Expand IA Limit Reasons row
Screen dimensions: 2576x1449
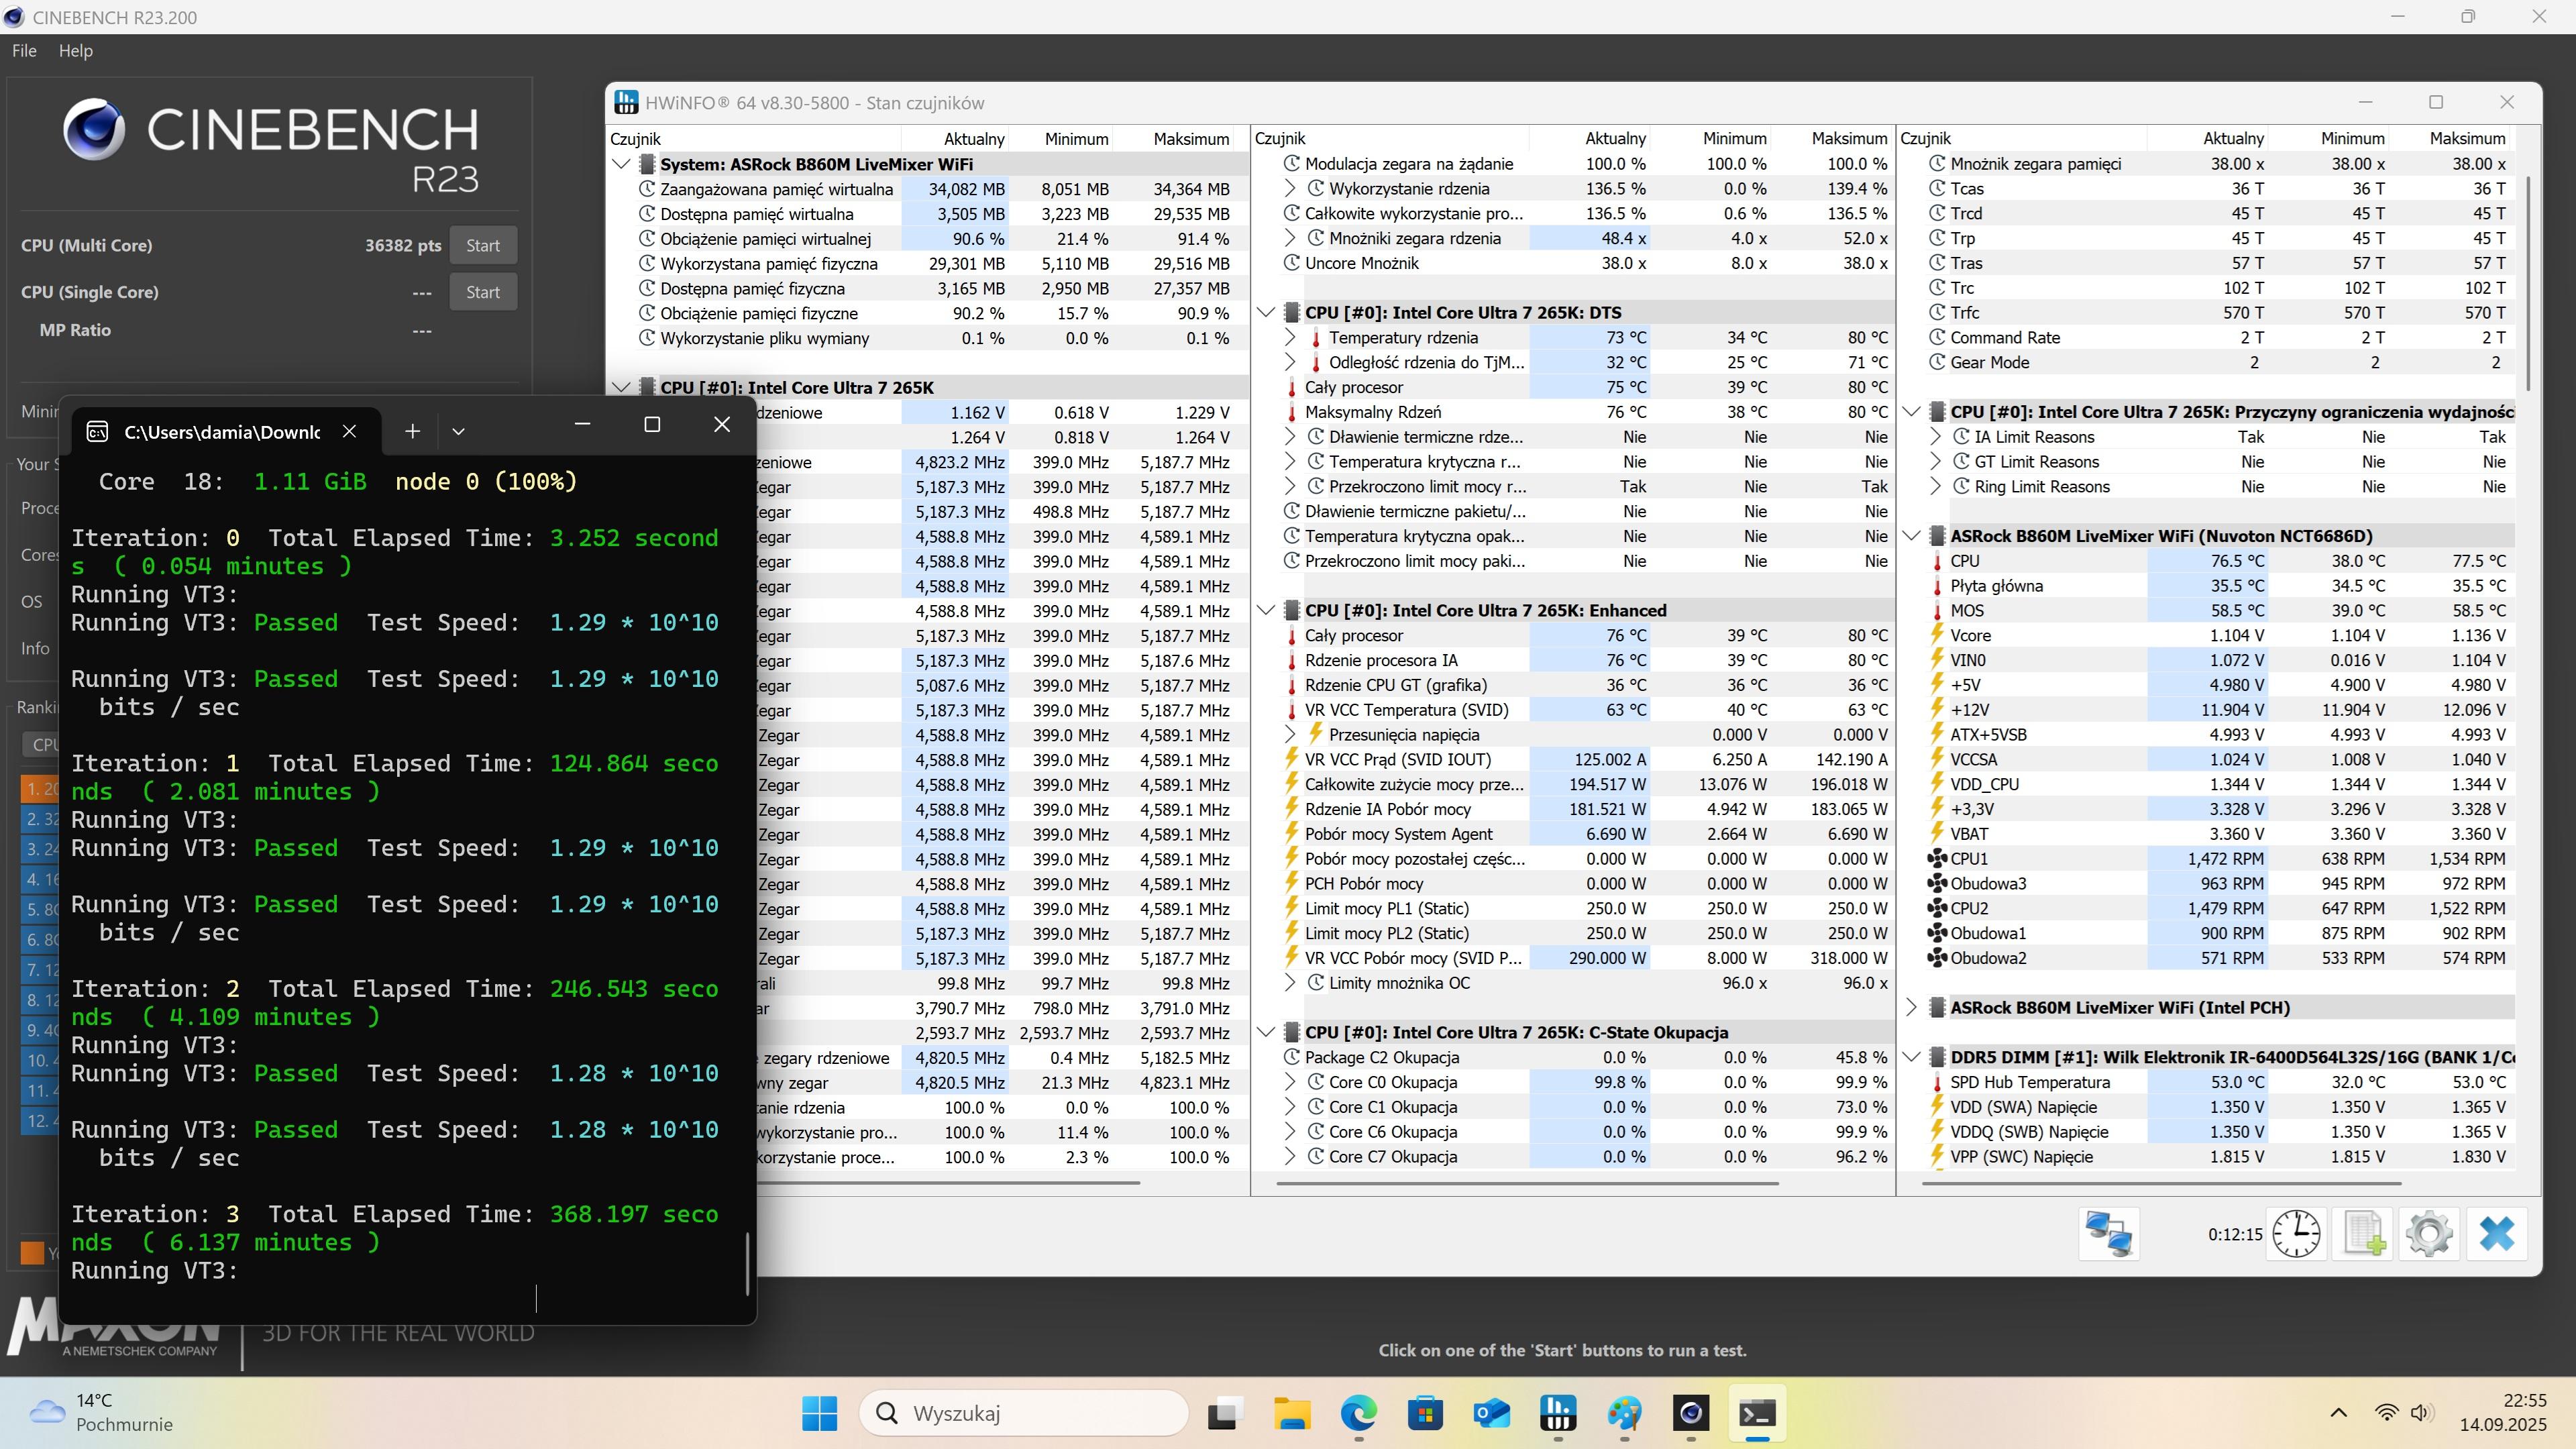pos(1935,437)
